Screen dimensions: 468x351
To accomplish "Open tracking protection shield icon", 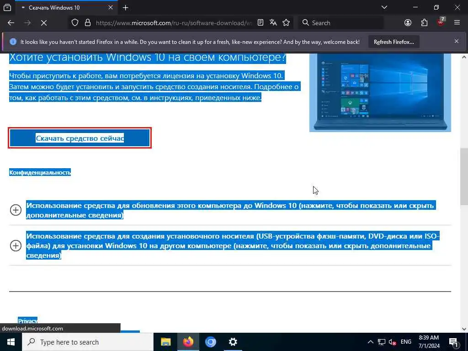I will point(75,23).
